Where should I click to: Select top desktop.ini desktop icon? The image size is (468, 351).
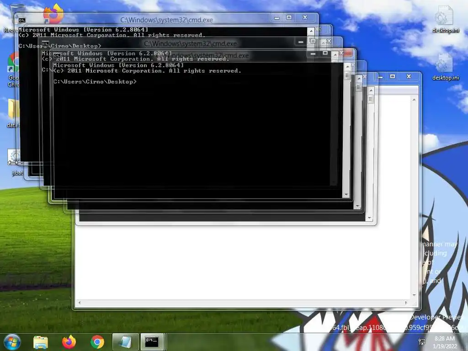pyautogui.click(x=445, y=19)
